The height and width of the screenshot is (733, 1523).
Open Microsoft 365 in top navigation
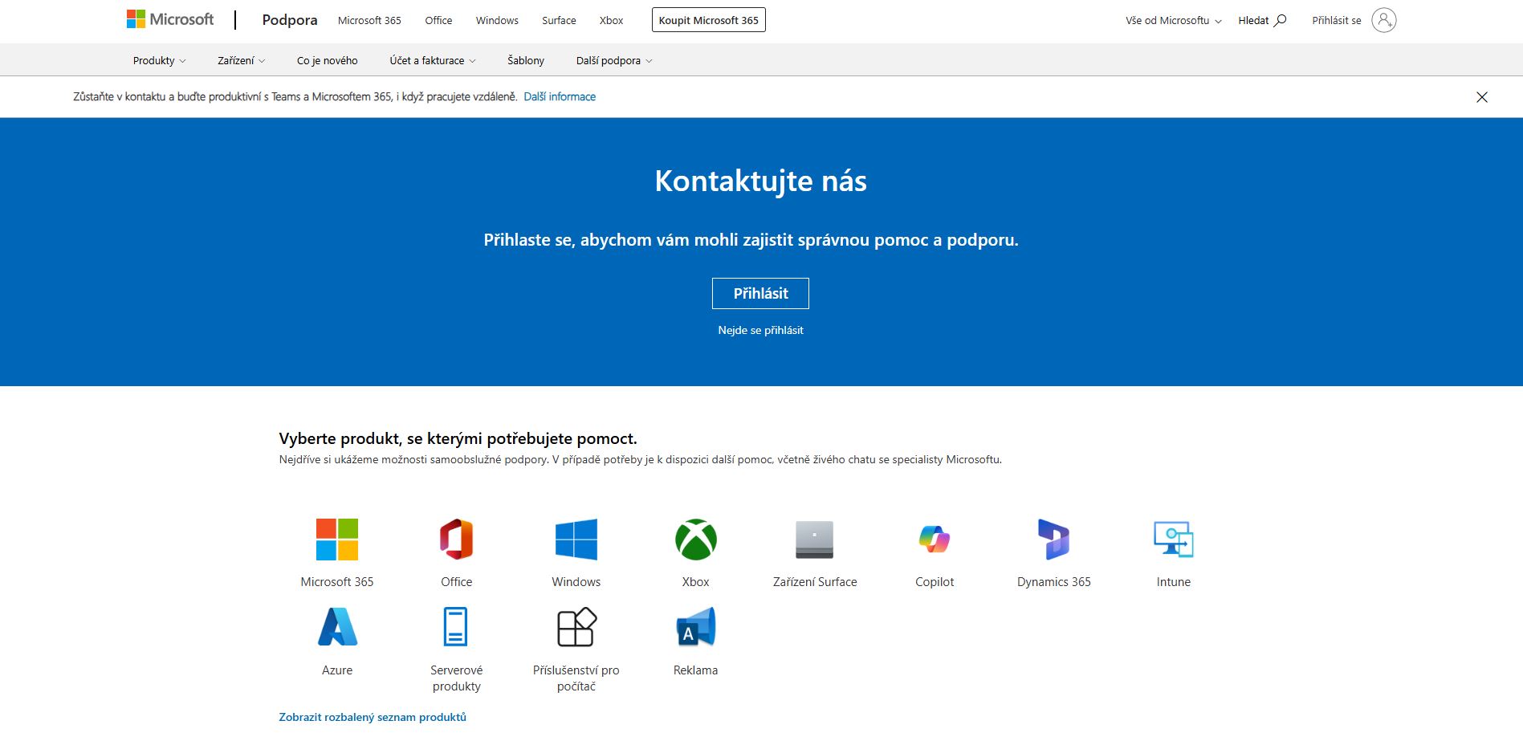pyautogui.click(x=369, y=20)
